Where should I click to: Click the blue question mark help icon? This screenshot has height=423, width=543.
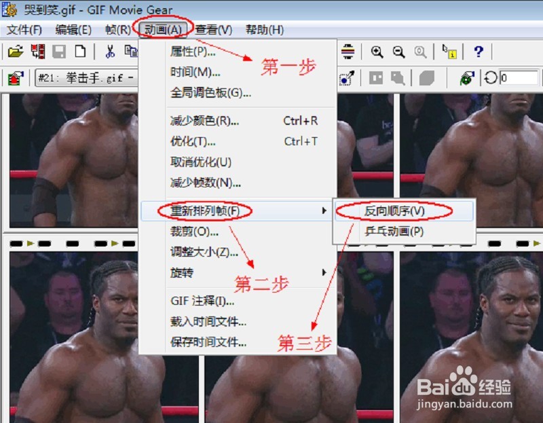point(479,52)
